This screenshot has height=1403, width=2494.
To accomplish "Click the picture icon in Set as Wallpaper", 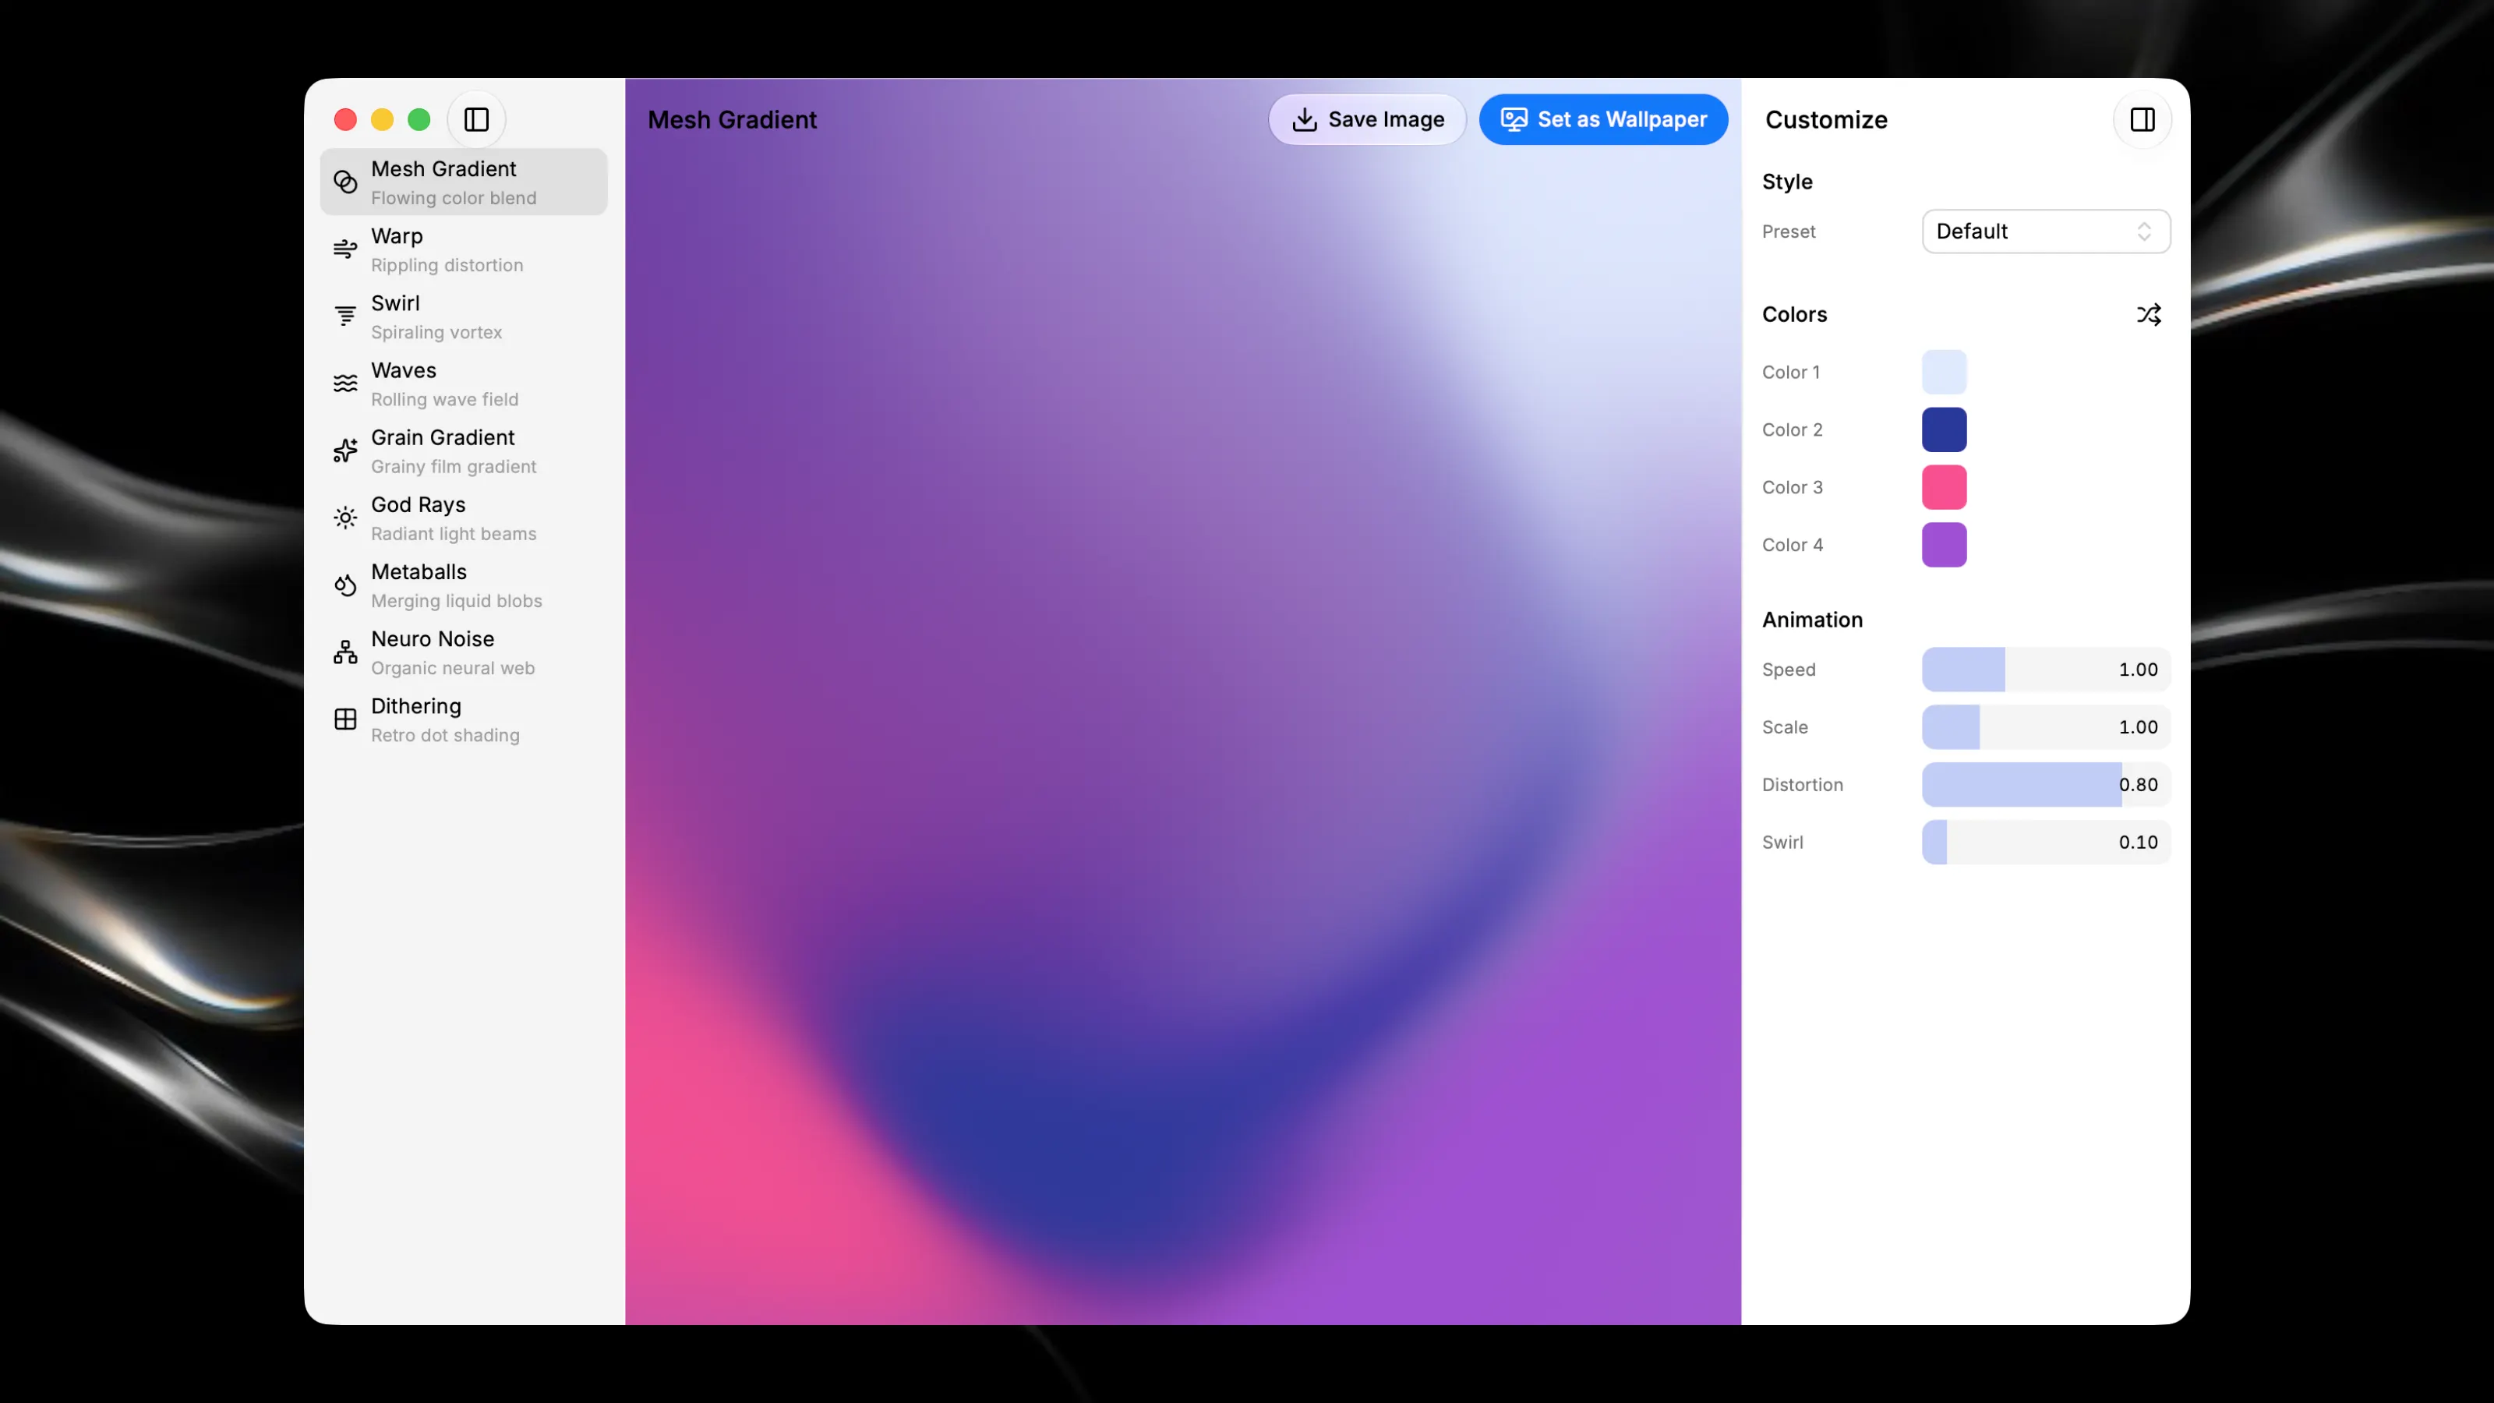I will pyautogui.click(x=1514, y=119).
